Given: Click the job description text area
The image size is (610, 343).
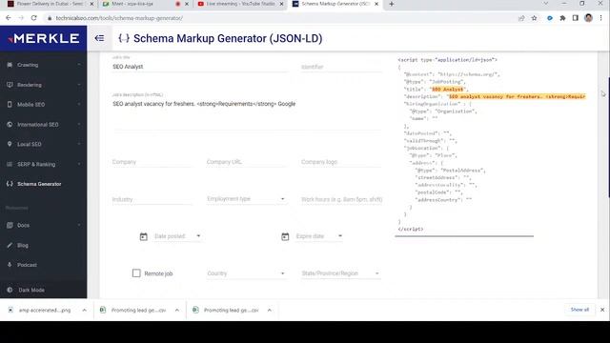Looking at the screenshot, I should (x=247, y=114).
